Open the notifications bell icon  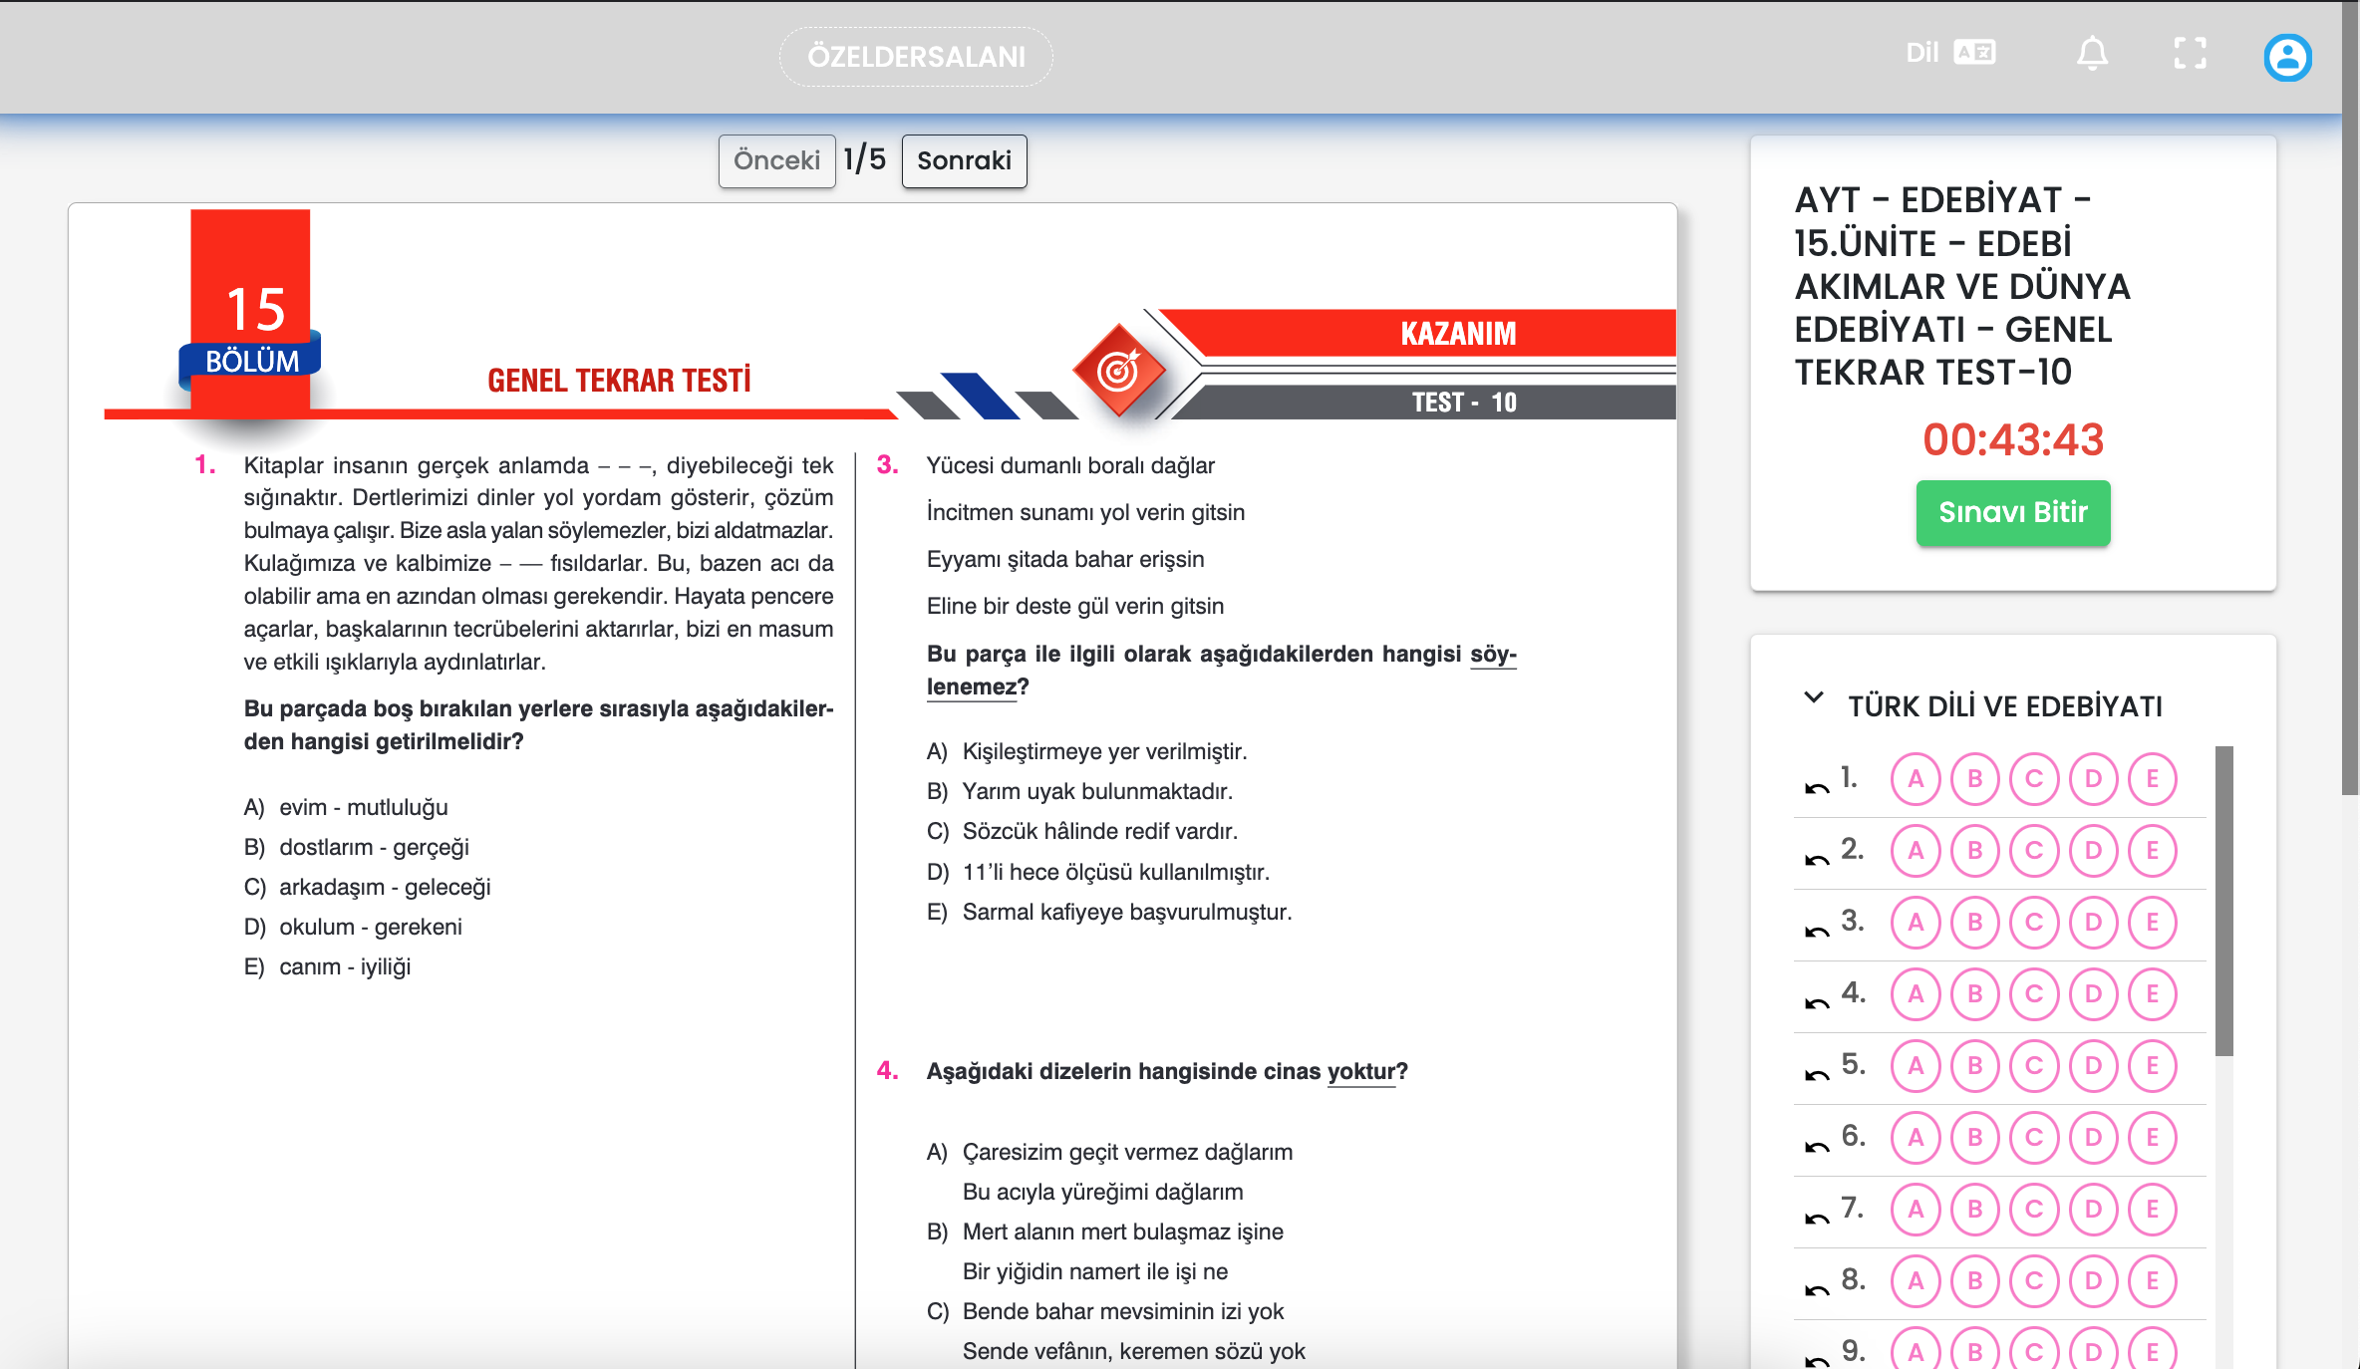pos(2092,54)
